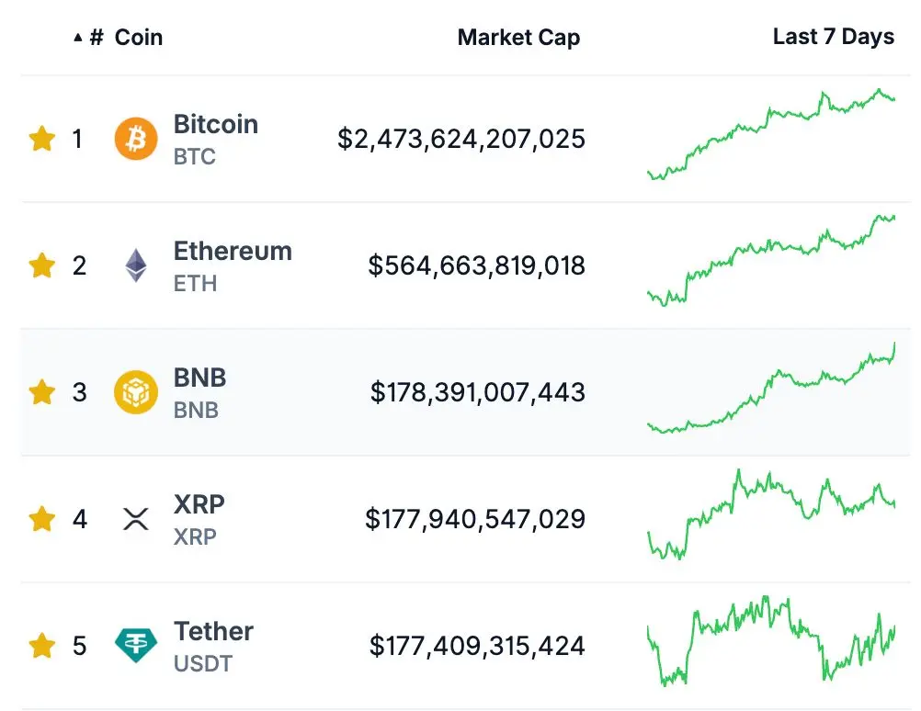Toggle the star next to XRP
Screen dimensions: 921x711
coord(42,519)
